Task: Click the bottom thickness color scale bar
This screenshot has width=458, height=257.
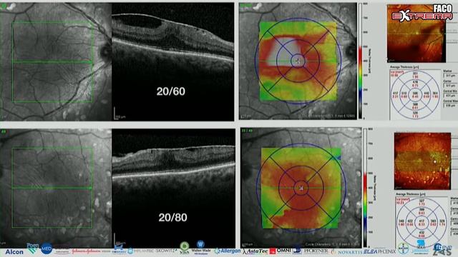Action: coord(365,188)
